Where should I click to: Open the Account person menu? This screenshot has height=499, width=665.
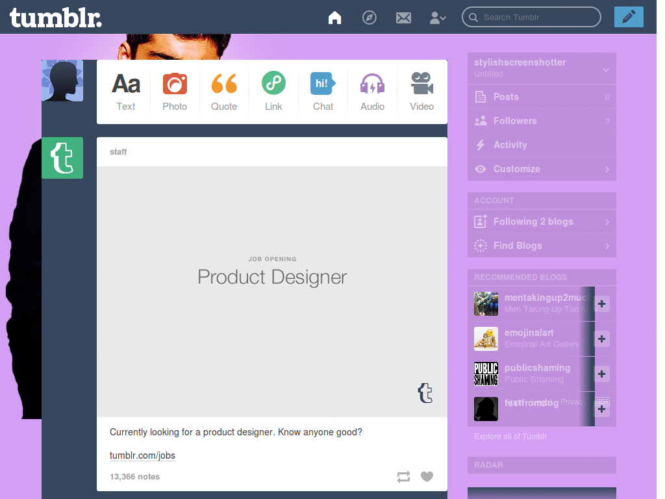pyautogui.click(x=438, y=18)
